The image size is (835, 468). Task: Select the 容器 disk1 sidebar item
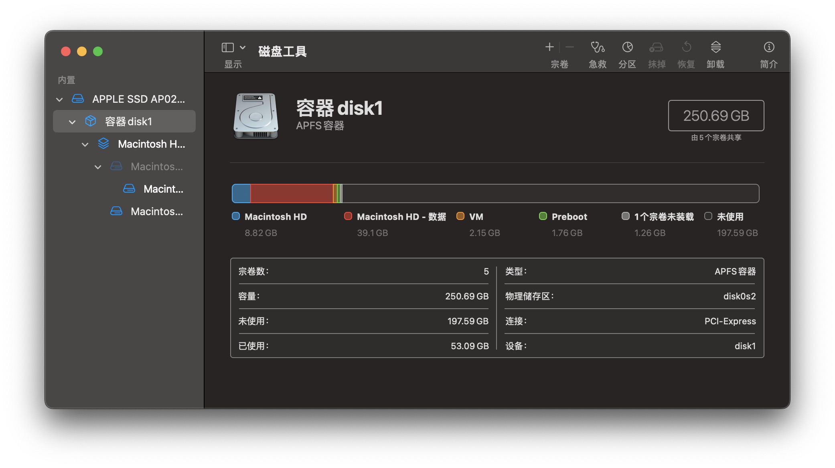pyautogui.click(x=128, y=122)
